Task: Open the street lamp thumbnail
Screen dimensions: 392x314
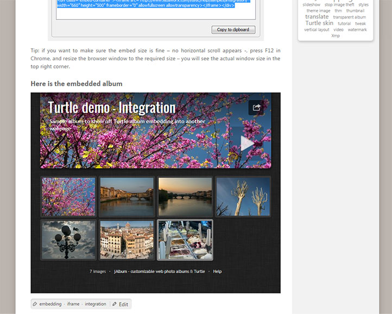Action: [68, 240]
